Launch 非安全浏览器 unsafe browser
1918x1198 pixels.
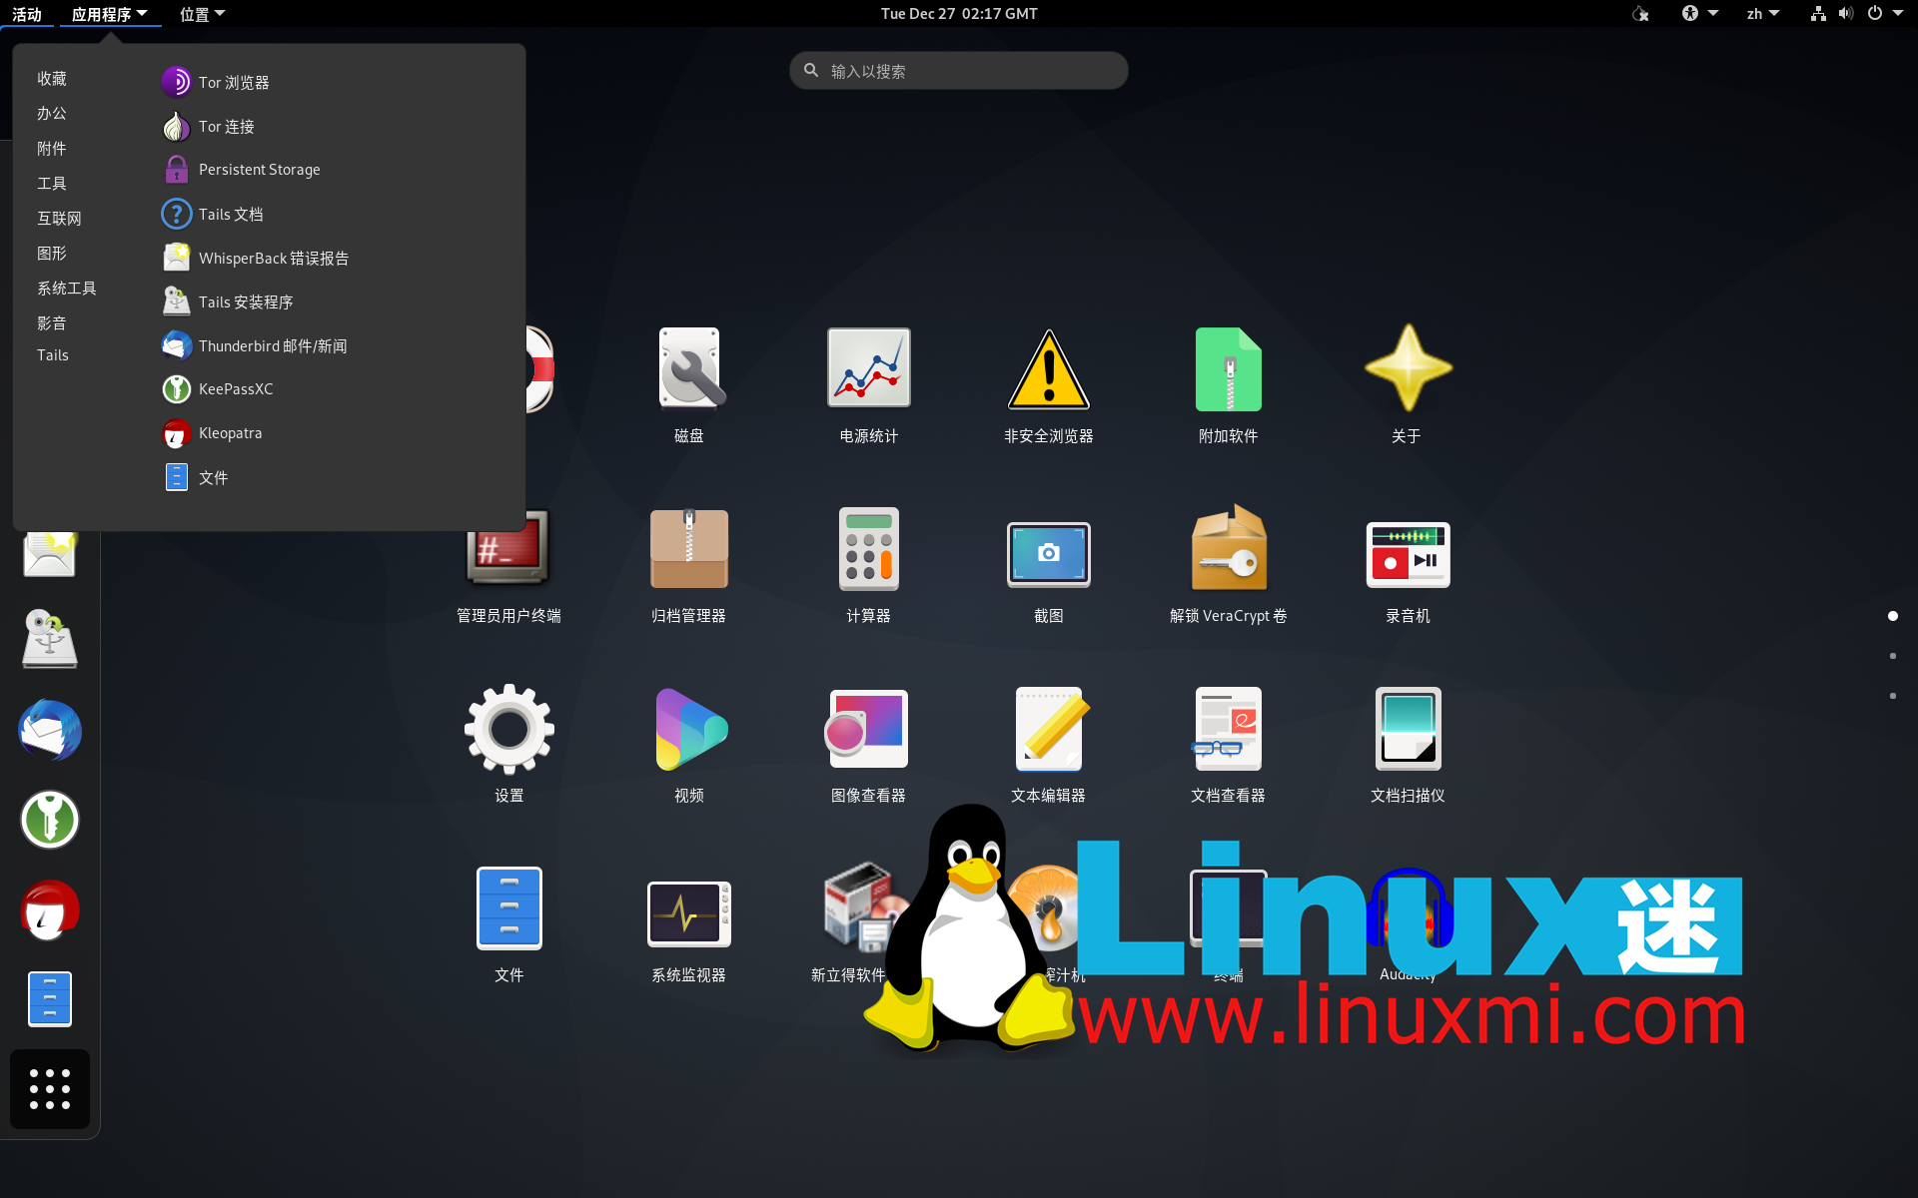click(1049, 385)
